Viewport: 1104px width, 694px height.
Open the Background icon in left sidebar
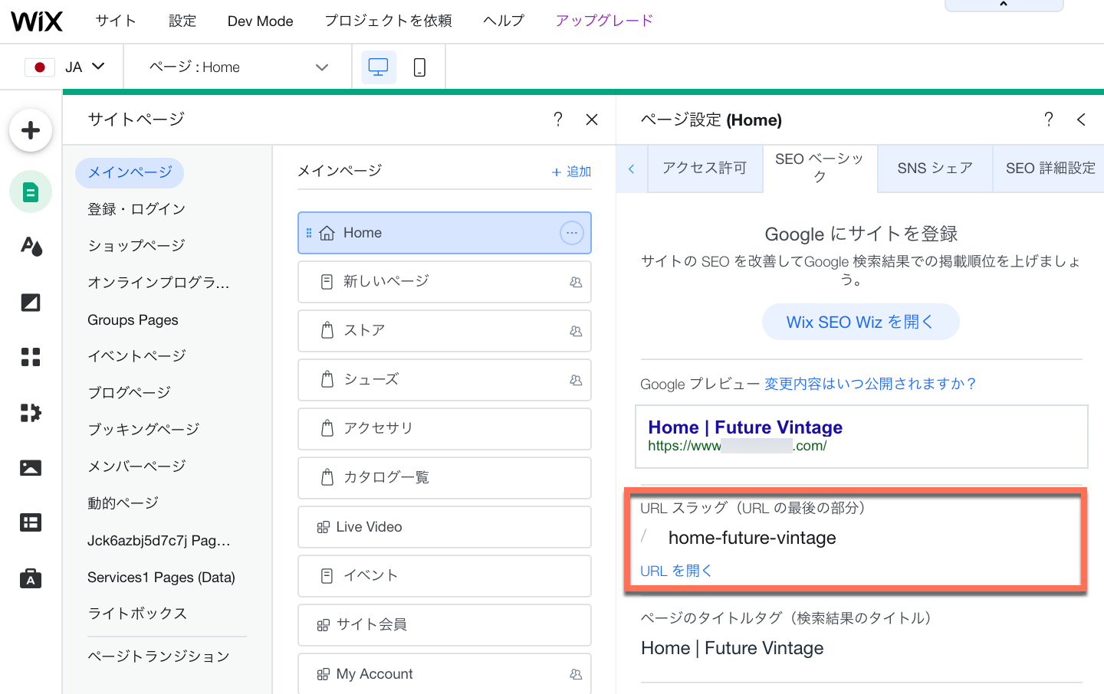(31, 303)
